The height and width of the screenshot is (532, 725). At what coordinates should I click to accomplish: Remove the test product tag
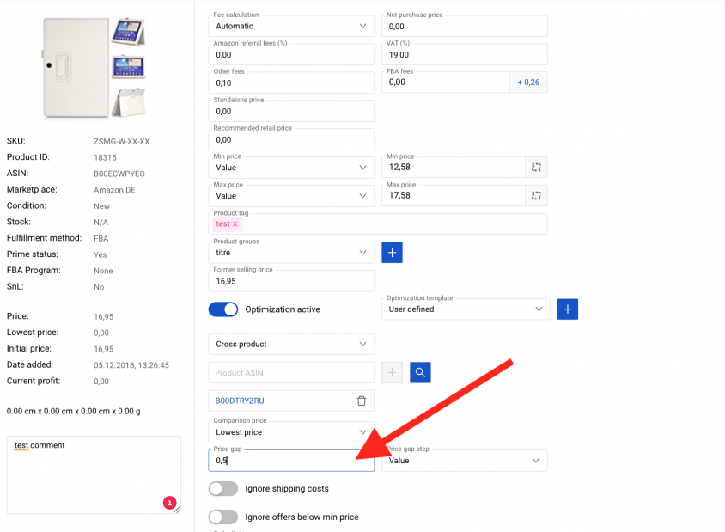click(x=235, y=224)
